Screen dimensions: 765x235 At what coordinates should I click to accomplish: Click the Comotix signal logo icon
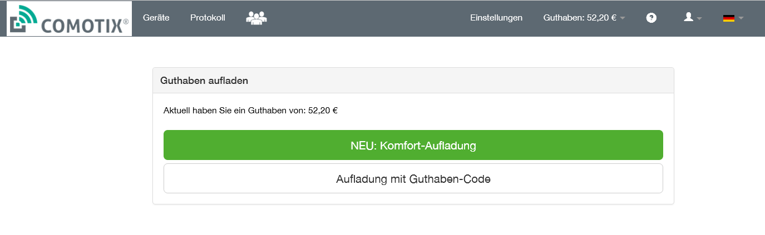pyautogui.click(x=23, y=18)
